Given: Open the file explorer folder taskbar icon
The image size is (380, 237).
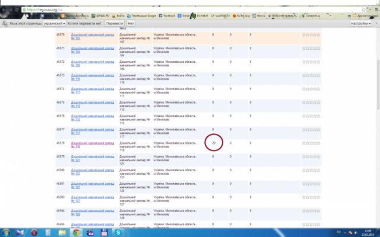Looking at the screenshot, I should (62, 232).
